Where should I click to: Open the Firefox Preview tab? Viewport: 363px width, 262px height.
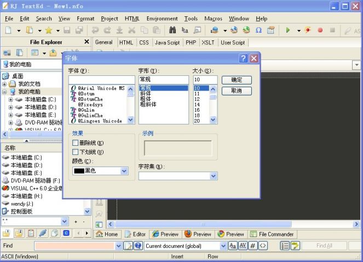pos(198,234)
